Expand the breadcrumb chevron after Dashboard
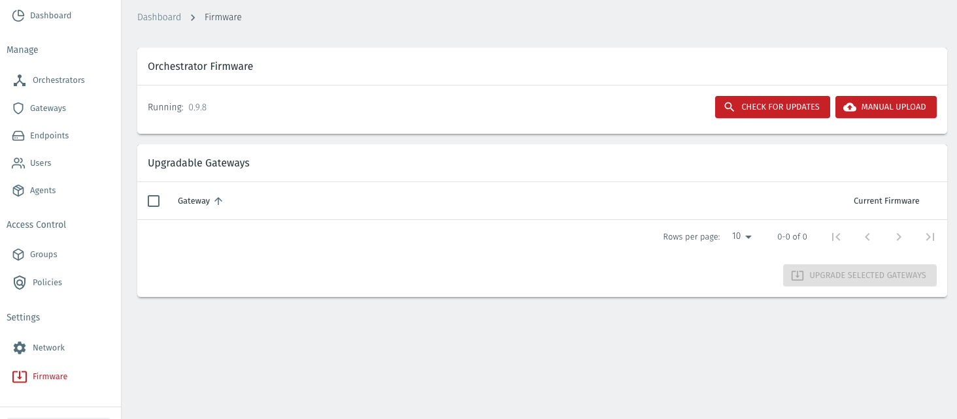The width and height of the screenshot is (957, 419). (193, 17)
